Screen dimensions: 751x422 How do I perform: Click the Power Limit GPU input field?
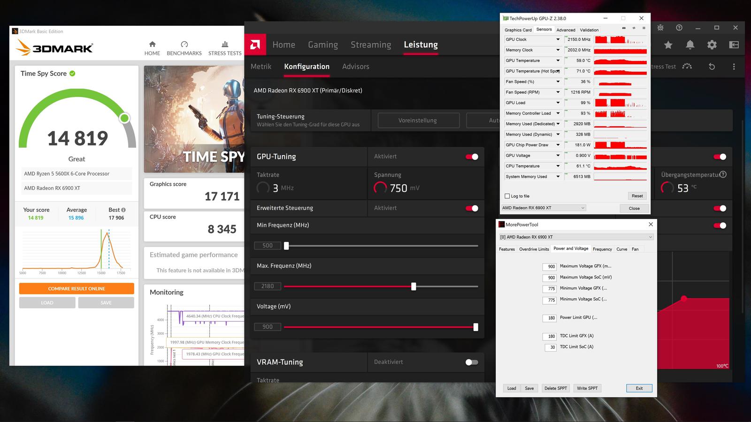tap(549, 318)
